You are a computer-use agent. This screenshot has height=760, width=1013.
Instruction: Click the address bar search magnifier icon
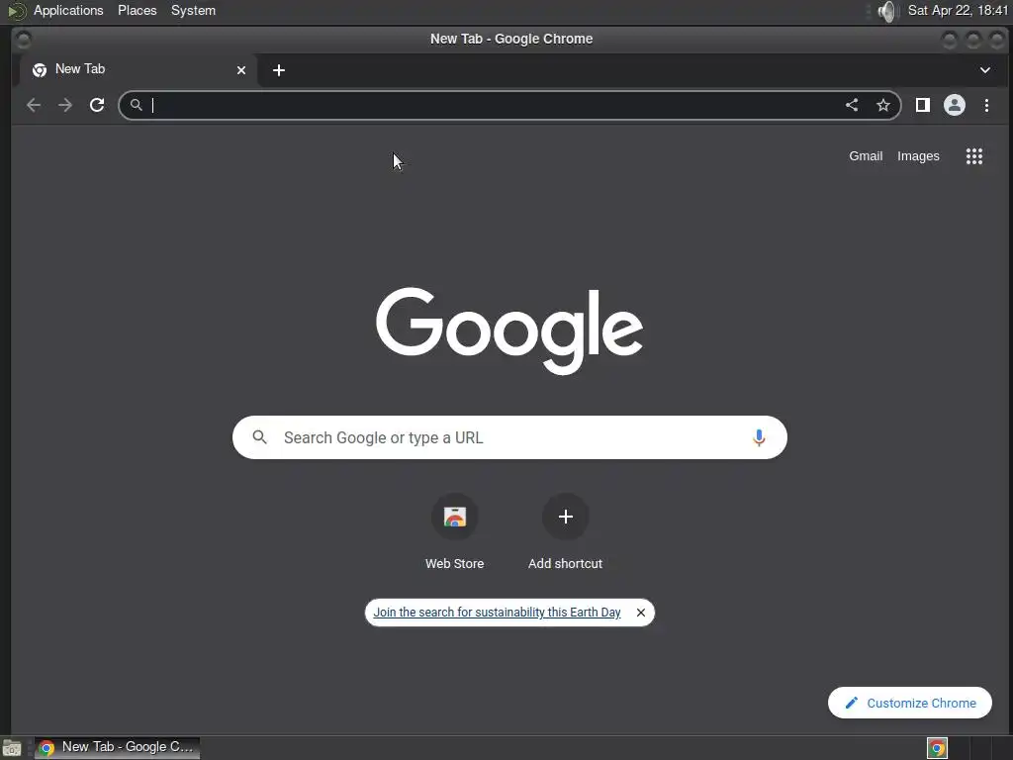(x=136, y=105)
